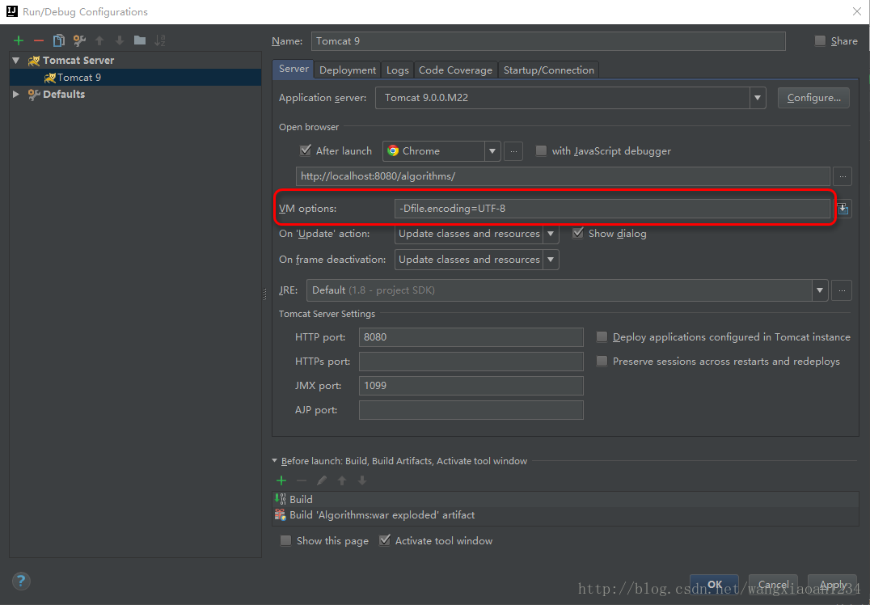Enable Deploy applications configured in Tomcat instance
Screen dimensions: 870x605
(x=602, y=337)
